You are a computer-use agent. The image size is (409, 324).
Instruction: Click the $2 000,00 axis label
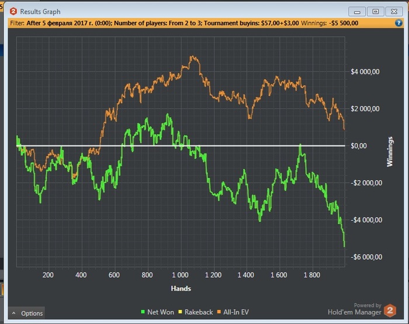coord(365,109)
